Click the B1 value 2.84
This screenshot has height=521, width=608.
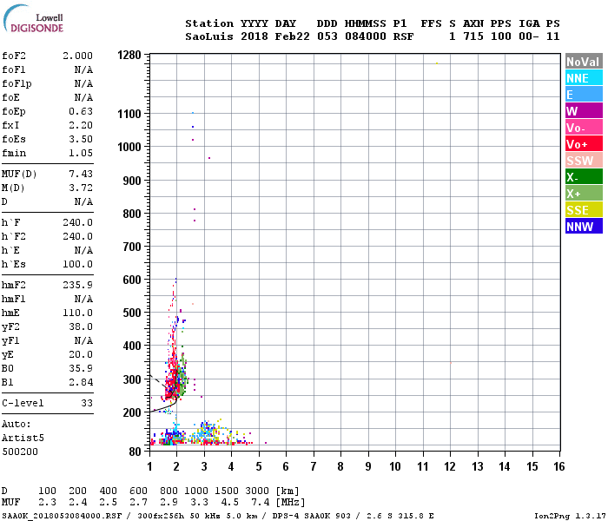81,383
